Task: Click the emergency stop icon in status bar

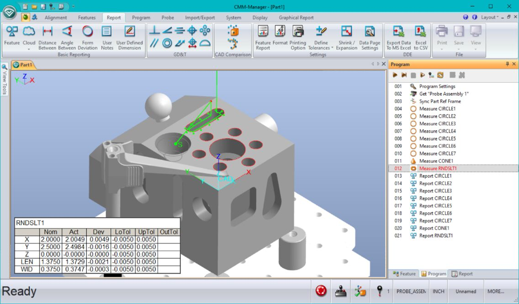Action: tap(321, 290)
